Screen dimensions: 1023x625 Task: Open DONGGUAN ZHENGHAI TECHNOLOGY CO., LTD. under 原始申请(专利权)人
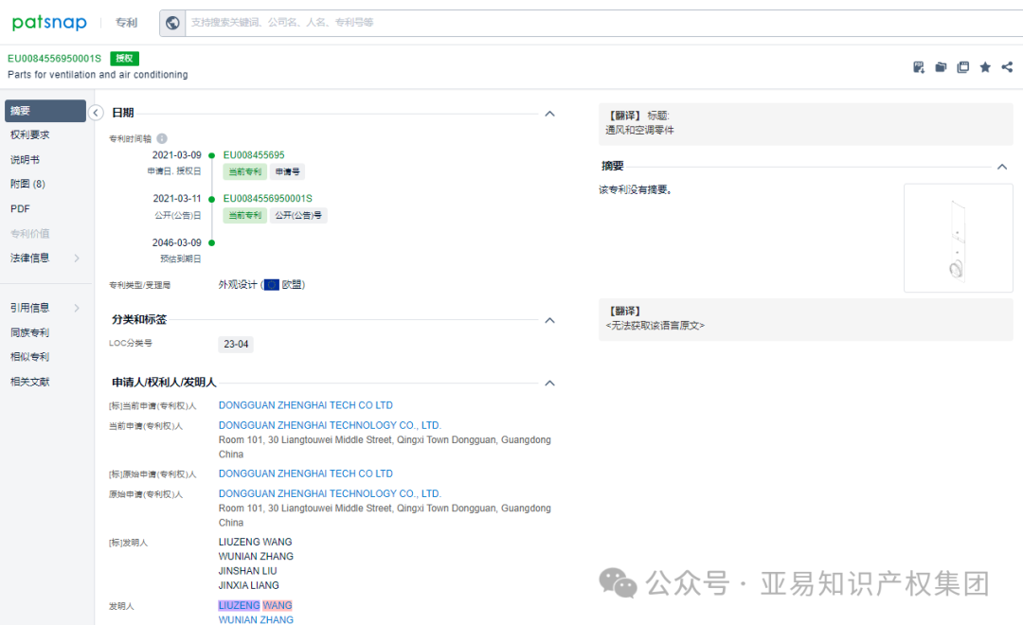tap(330, 494)
